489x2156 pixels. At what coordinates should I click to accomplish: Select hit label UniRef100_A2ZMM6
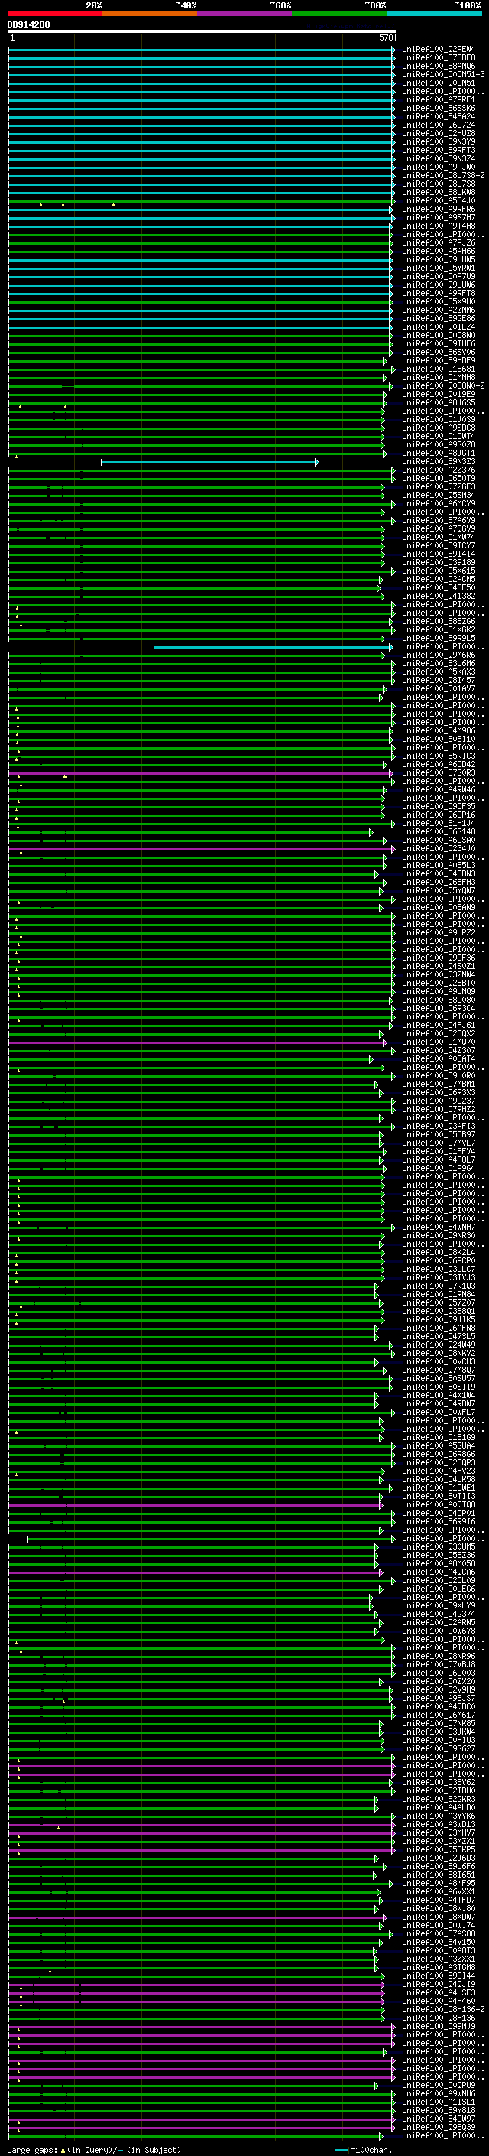pos(439,310)
